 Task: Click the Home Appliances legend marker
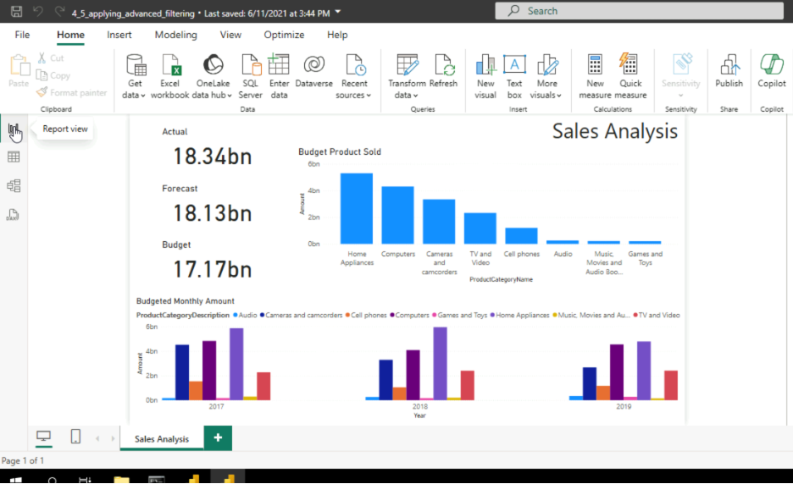pyautogui.click(x=492, y=316)
